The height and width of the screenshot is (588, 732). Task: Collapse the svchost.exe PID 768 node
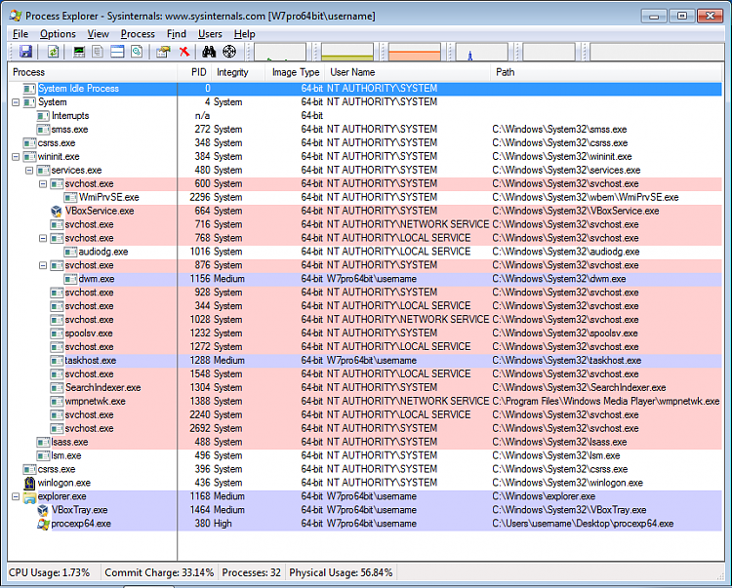click(43, 238)
